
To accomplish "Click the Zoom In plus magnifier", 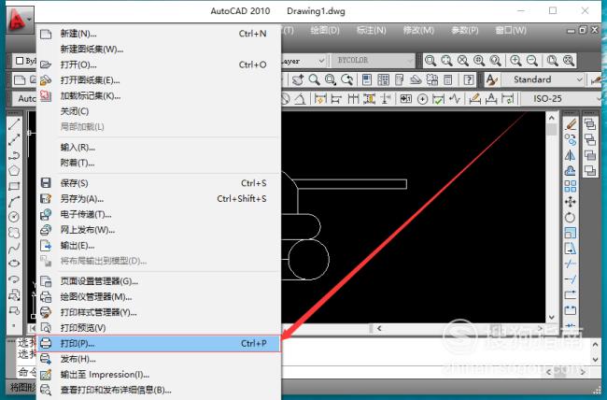I will point(515,61).
